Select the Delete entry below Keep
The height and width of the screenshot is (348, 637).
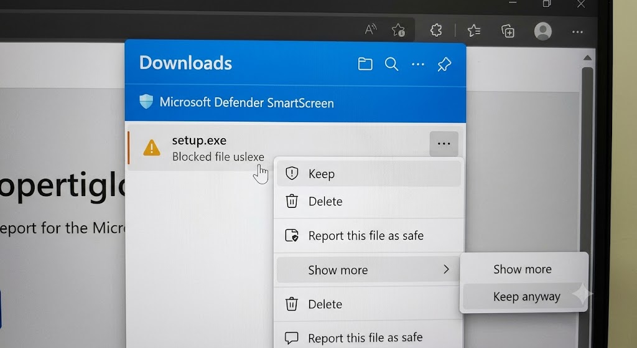click(368, 201)
